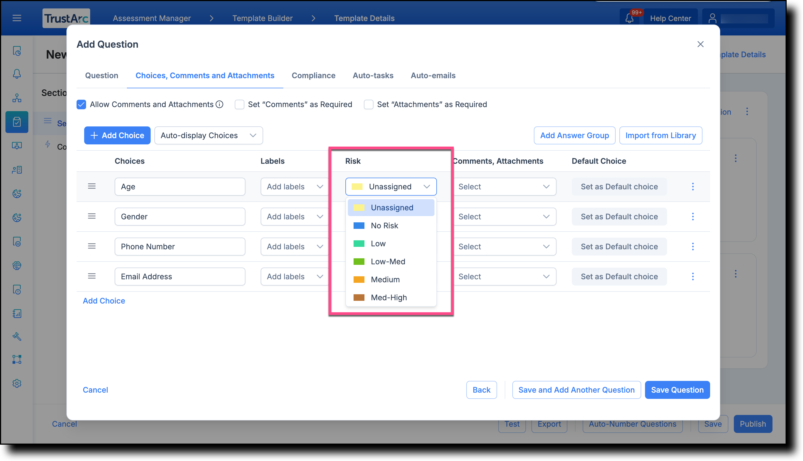Click Import from Library
The width and height of the screenshot is (803, 461).
[661, 135]
